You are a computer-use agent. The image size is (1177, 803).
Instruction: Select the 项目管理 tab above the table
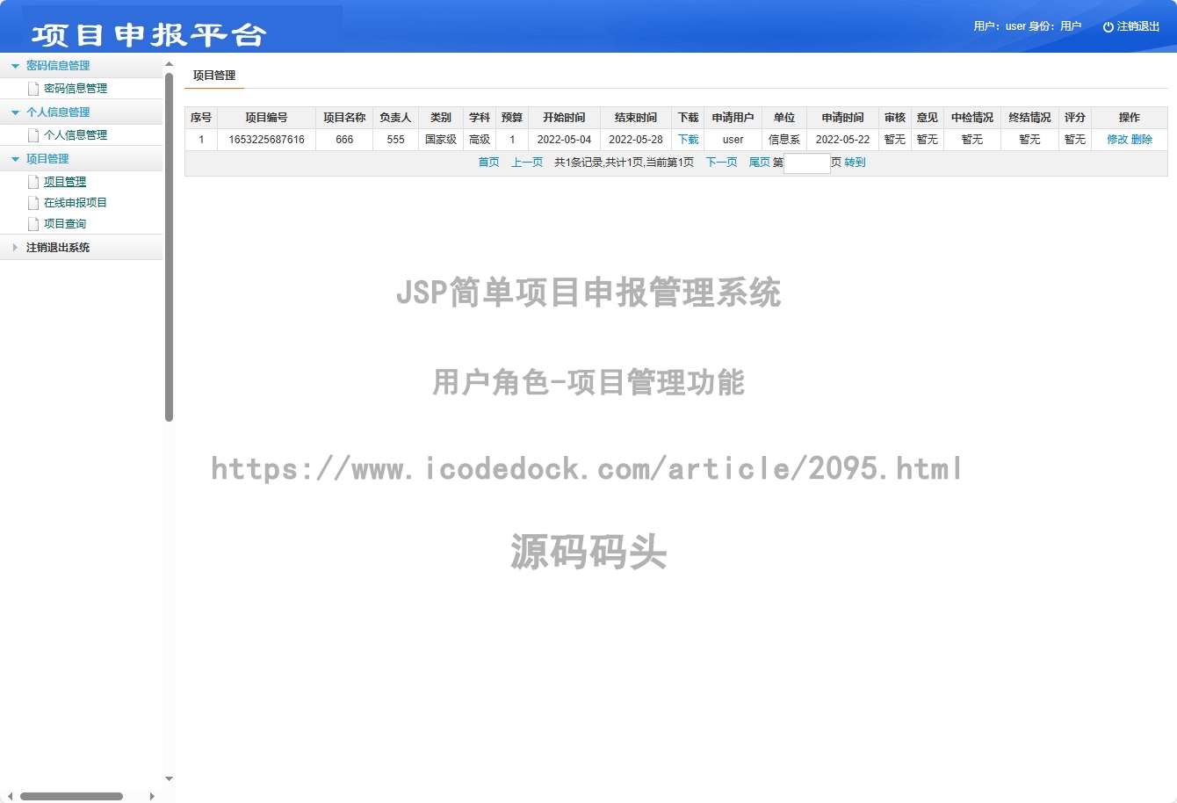(214, 76)
